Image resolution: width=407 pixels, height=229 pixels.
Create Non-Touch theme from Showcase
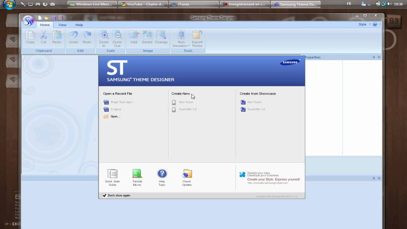coord(251,102)
